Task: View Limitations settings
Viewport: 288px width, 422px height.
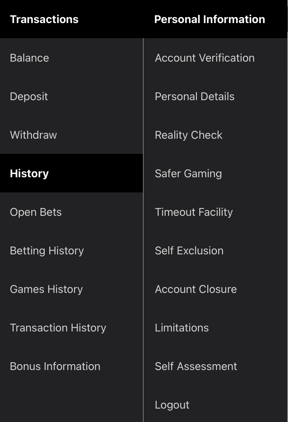Action: [216, 328]
